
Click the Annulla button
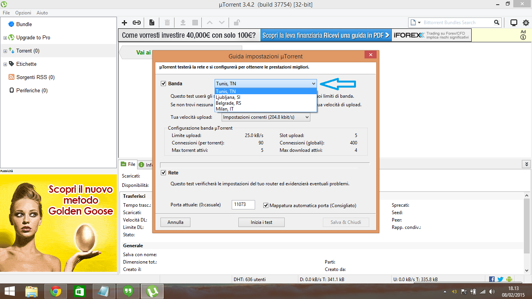coord(175,222)
